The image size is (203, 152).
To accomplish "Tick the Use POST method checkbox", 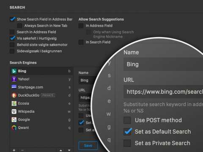I will tap(127, 120).
